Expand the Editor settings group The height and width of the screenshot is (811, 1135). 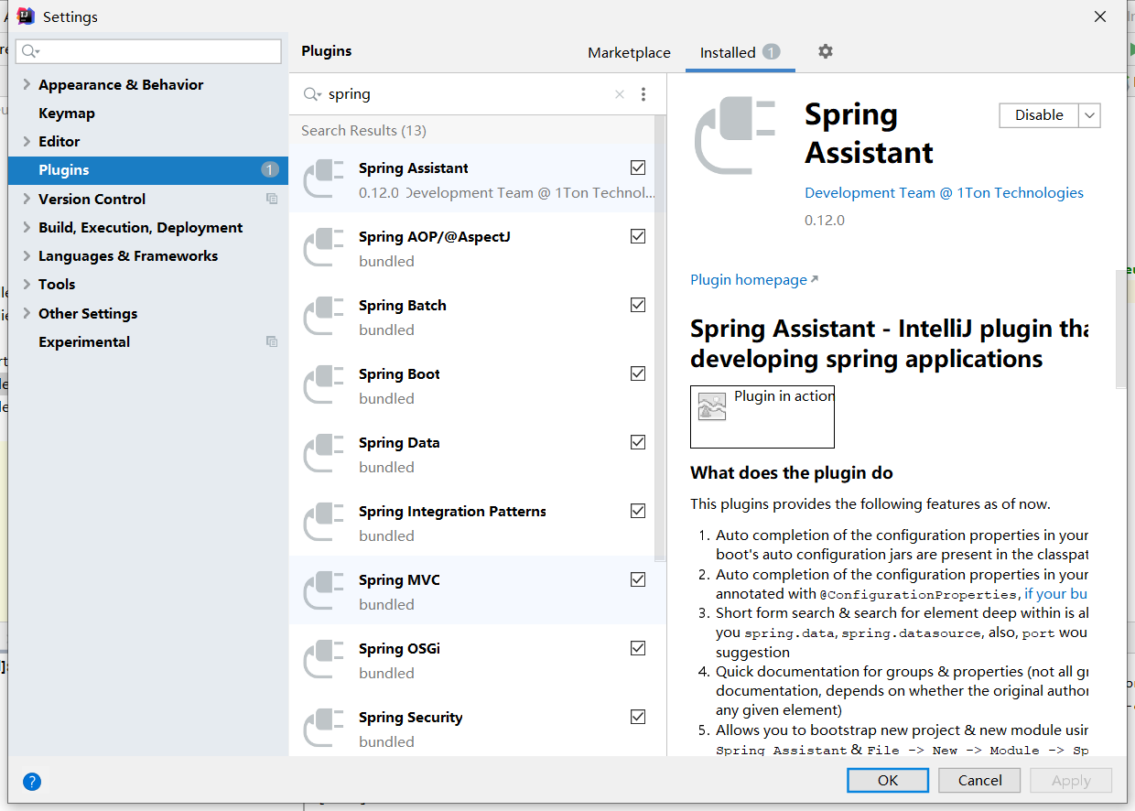point(27,141)
